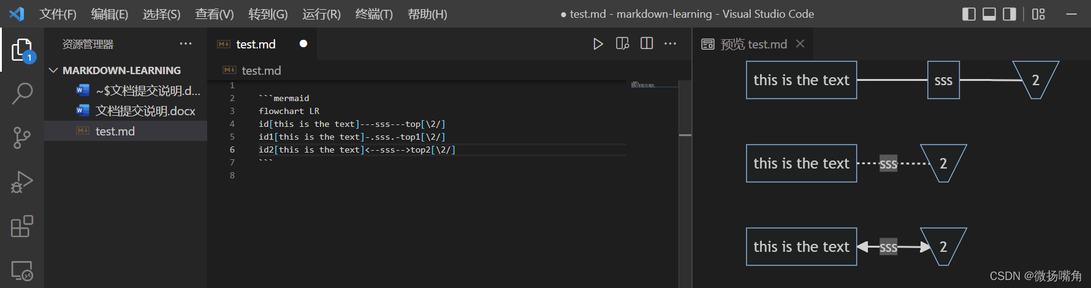The width and height of the screenshot is (1091, 288).
Task: Split the editor right
Action: (x=647, y=44)
